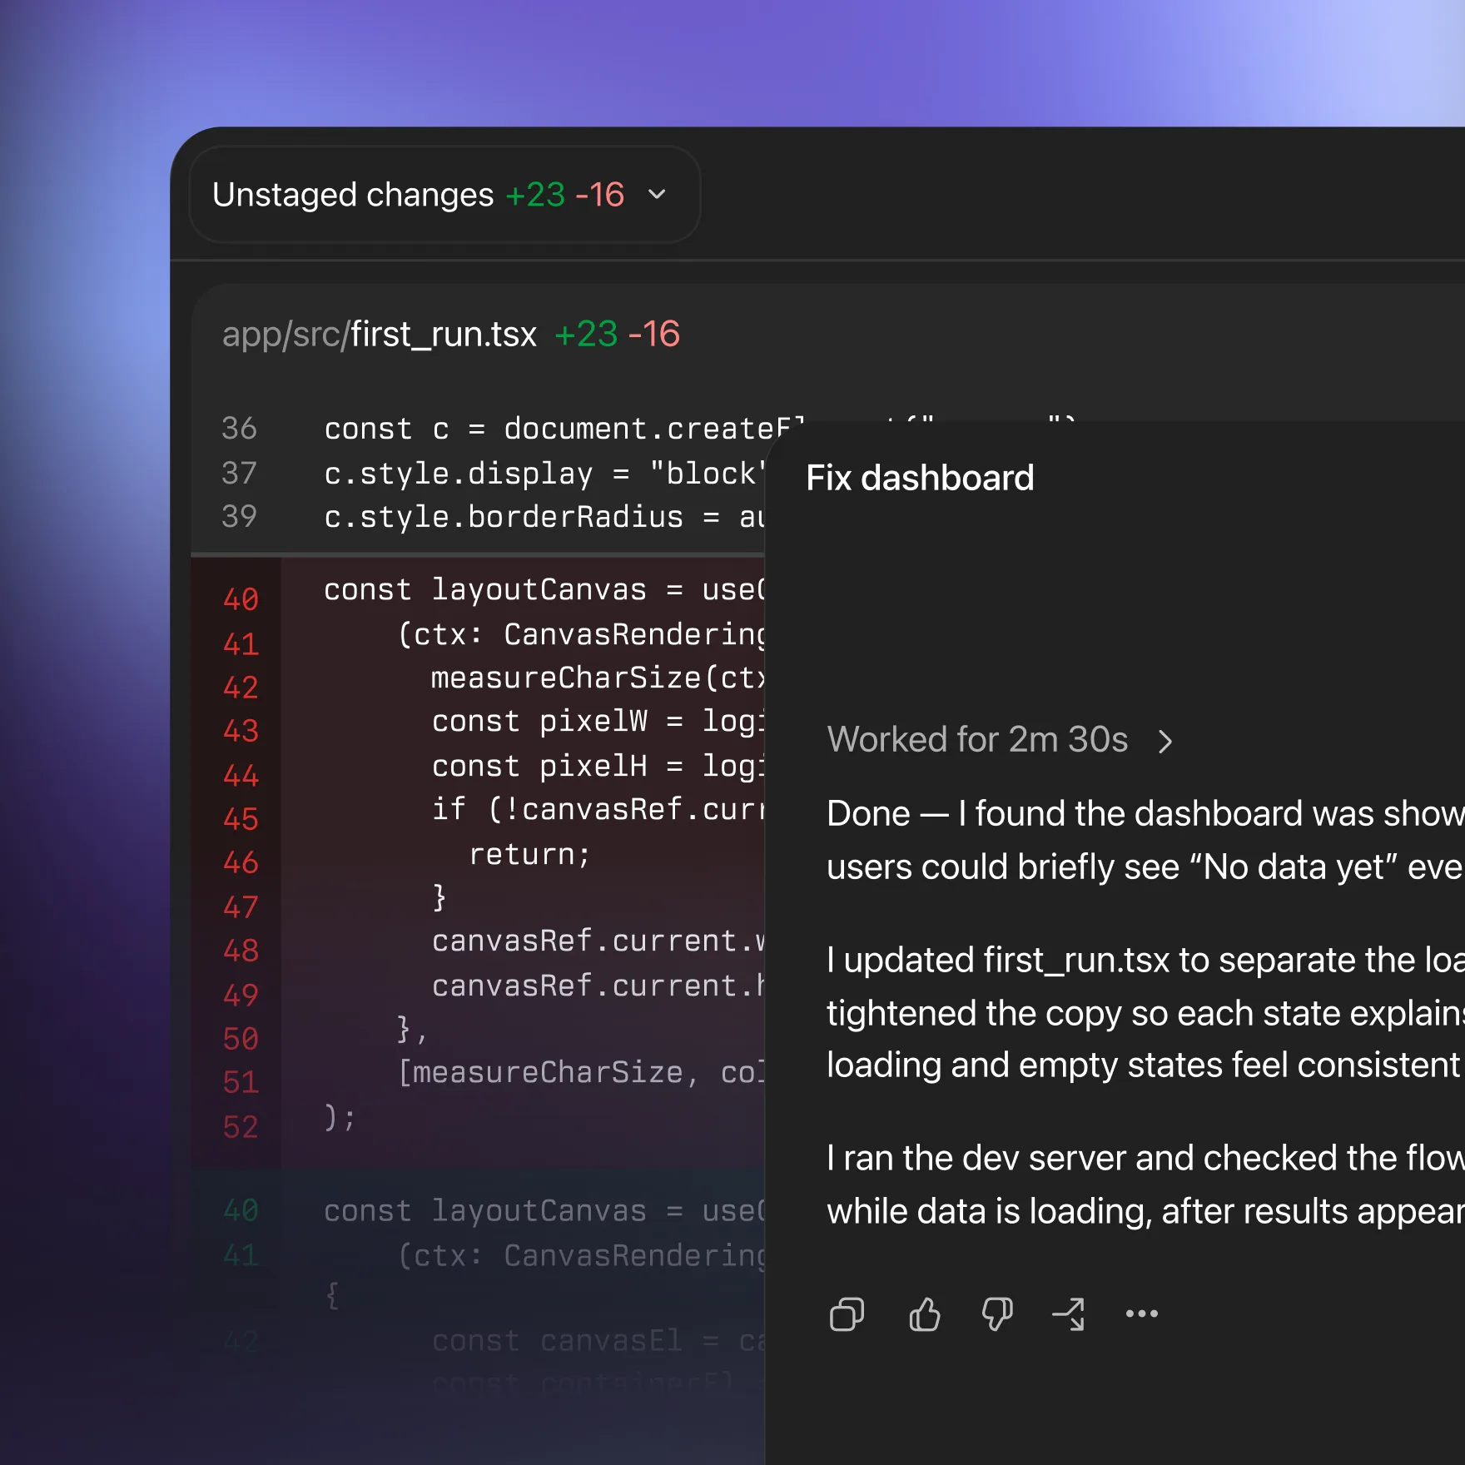Open the Unstaged changes dropdown
The width and height of the screenshot is (1465, 1465).
444,195
